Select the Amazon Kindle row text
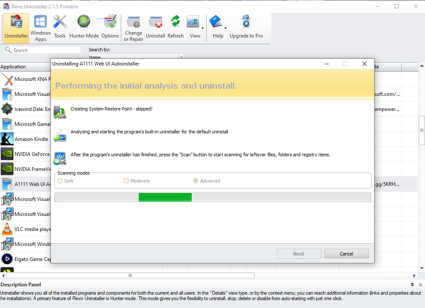This screenshot has width=425, height=308. click(x=31, y=139)
